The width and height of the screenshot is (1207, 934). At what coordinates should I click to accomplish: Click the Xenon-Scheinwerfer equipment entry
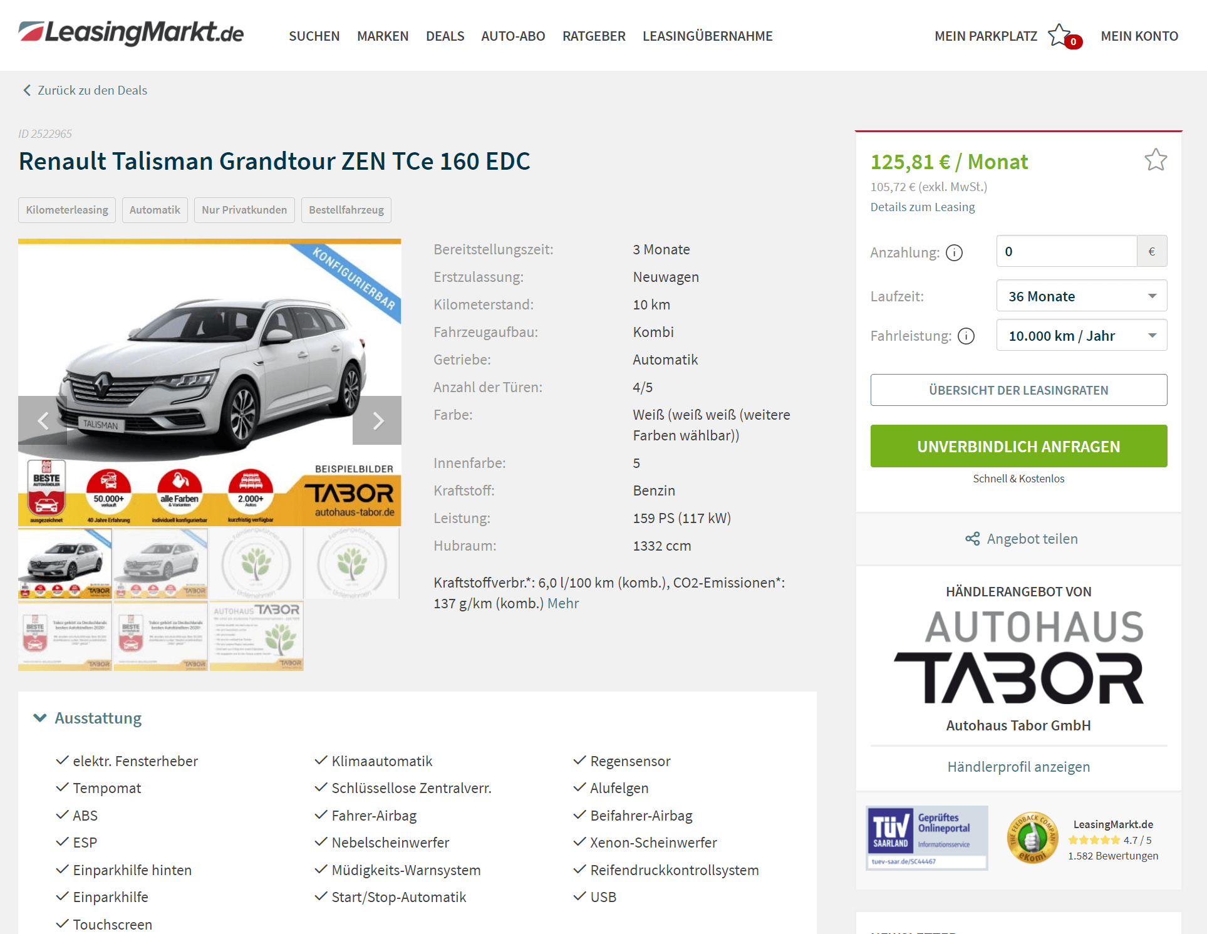[653, 843]
